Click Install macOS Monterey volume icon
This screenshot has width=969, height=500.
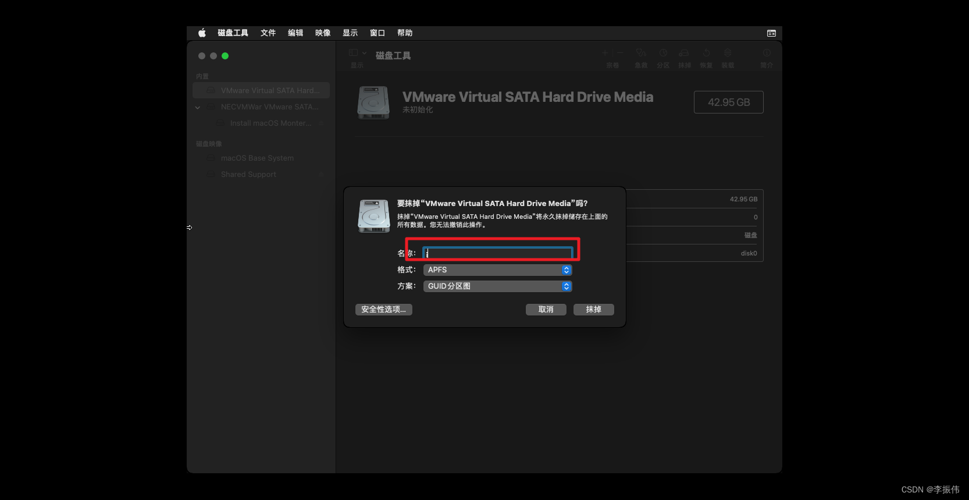[220, 123]
